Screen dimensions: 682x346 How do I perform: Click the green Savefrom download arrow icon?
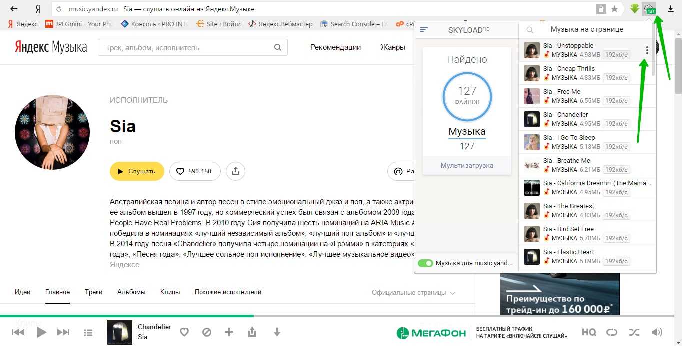coord(634,9)
